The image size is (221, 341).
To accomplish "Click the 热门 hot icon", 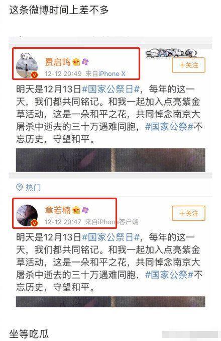I will click(x=20, y=187).
